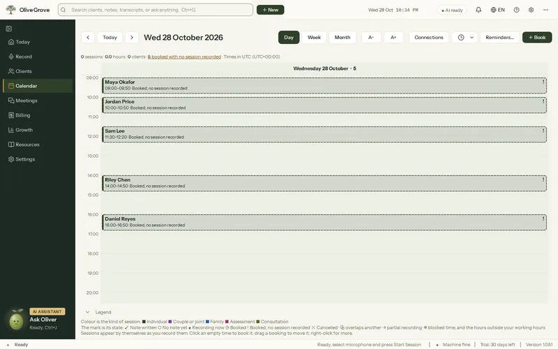558x349 pixels.
Task: Open Riley Chen 14:00 booking
Action: [x=324, y=183]
